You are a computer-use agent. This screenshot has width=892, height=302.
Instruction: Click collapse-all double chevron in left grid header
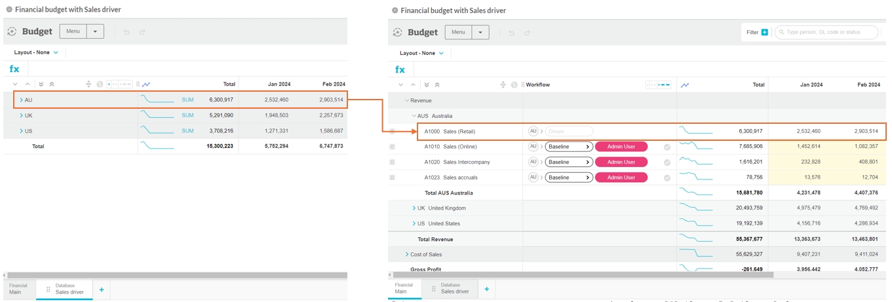(x=52, y=85)
